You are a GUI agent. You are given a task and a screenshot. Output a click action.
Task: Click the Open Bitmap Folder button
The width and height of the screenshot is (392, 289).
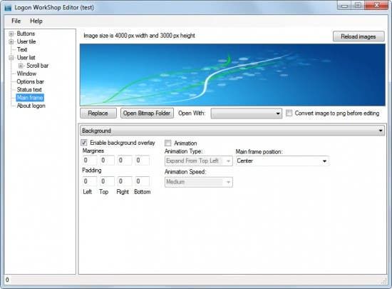(x=147, y=113)
